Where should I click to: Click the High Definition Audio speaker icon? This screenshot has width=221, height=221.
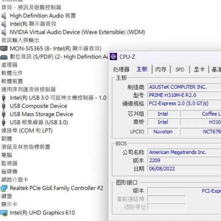point(4,16)
